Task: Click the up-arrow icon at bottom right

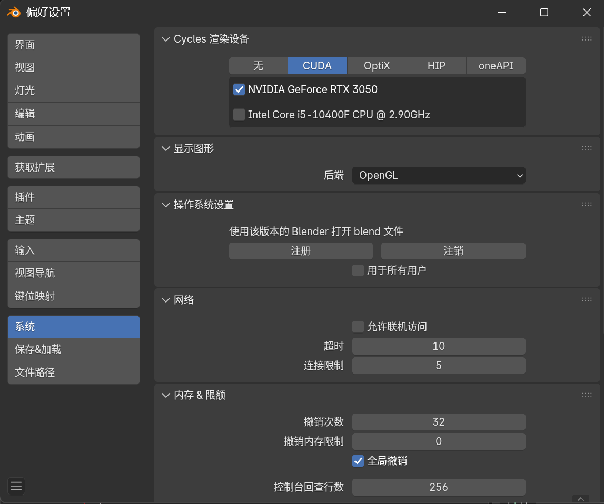Action: (581, 499)
